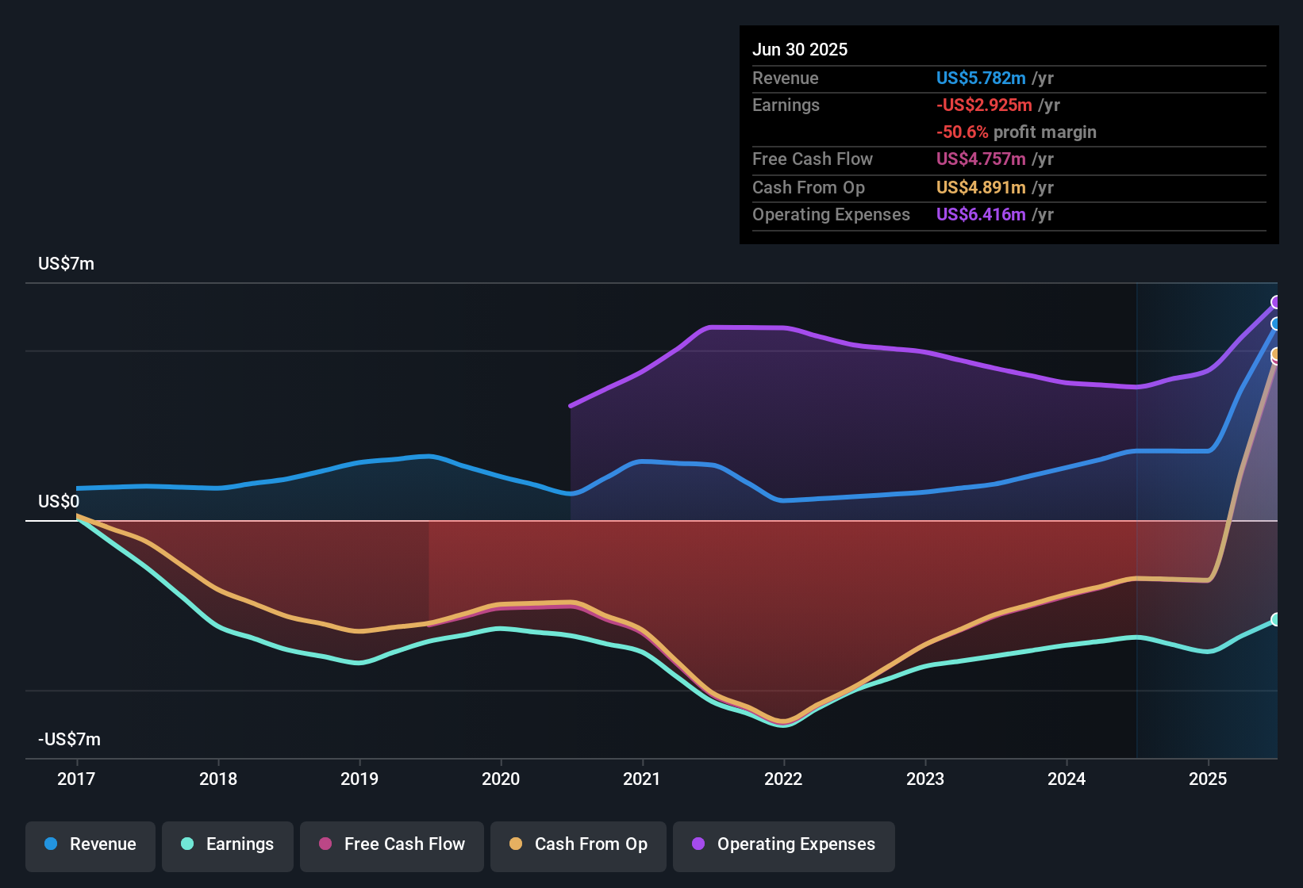Click the purple Operating Expenses endpoint marker
Image resolution: width=1303 pixels, height=888 pixels.
coord(1276,302)
